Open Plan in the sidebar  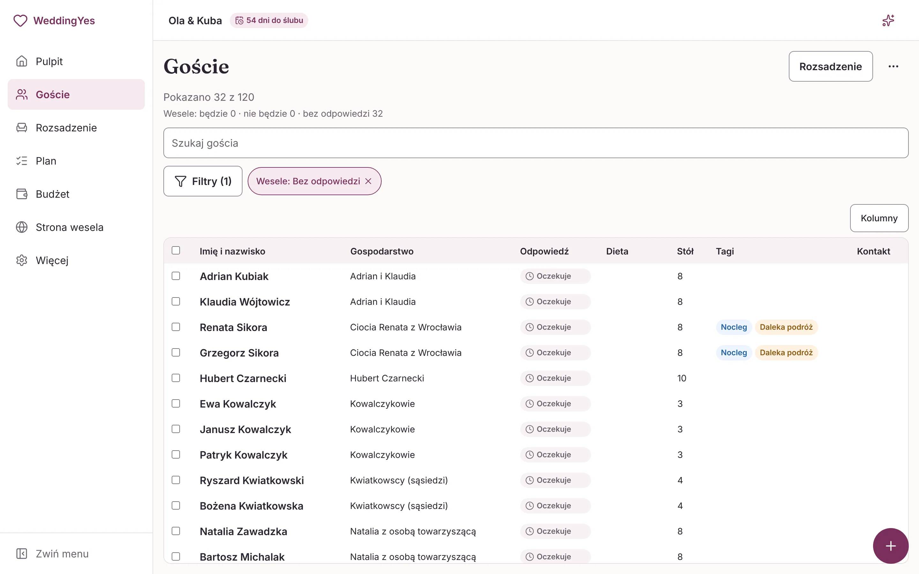pos(76,161)
